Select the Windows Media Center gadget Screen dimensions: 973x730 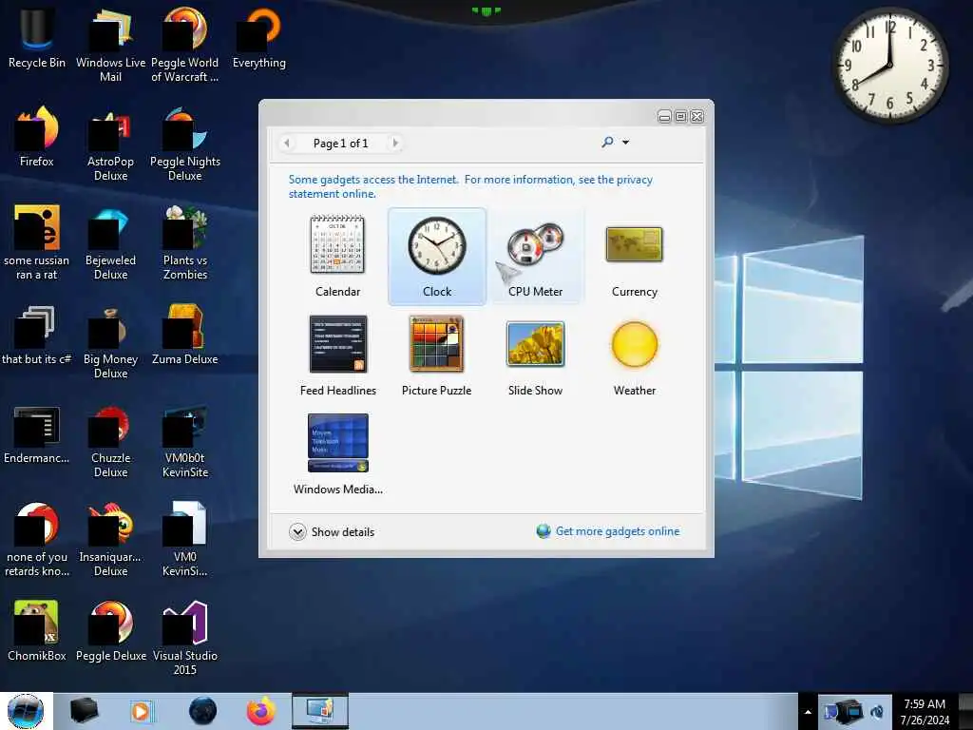pyautogui.click(x=337, y=454)
